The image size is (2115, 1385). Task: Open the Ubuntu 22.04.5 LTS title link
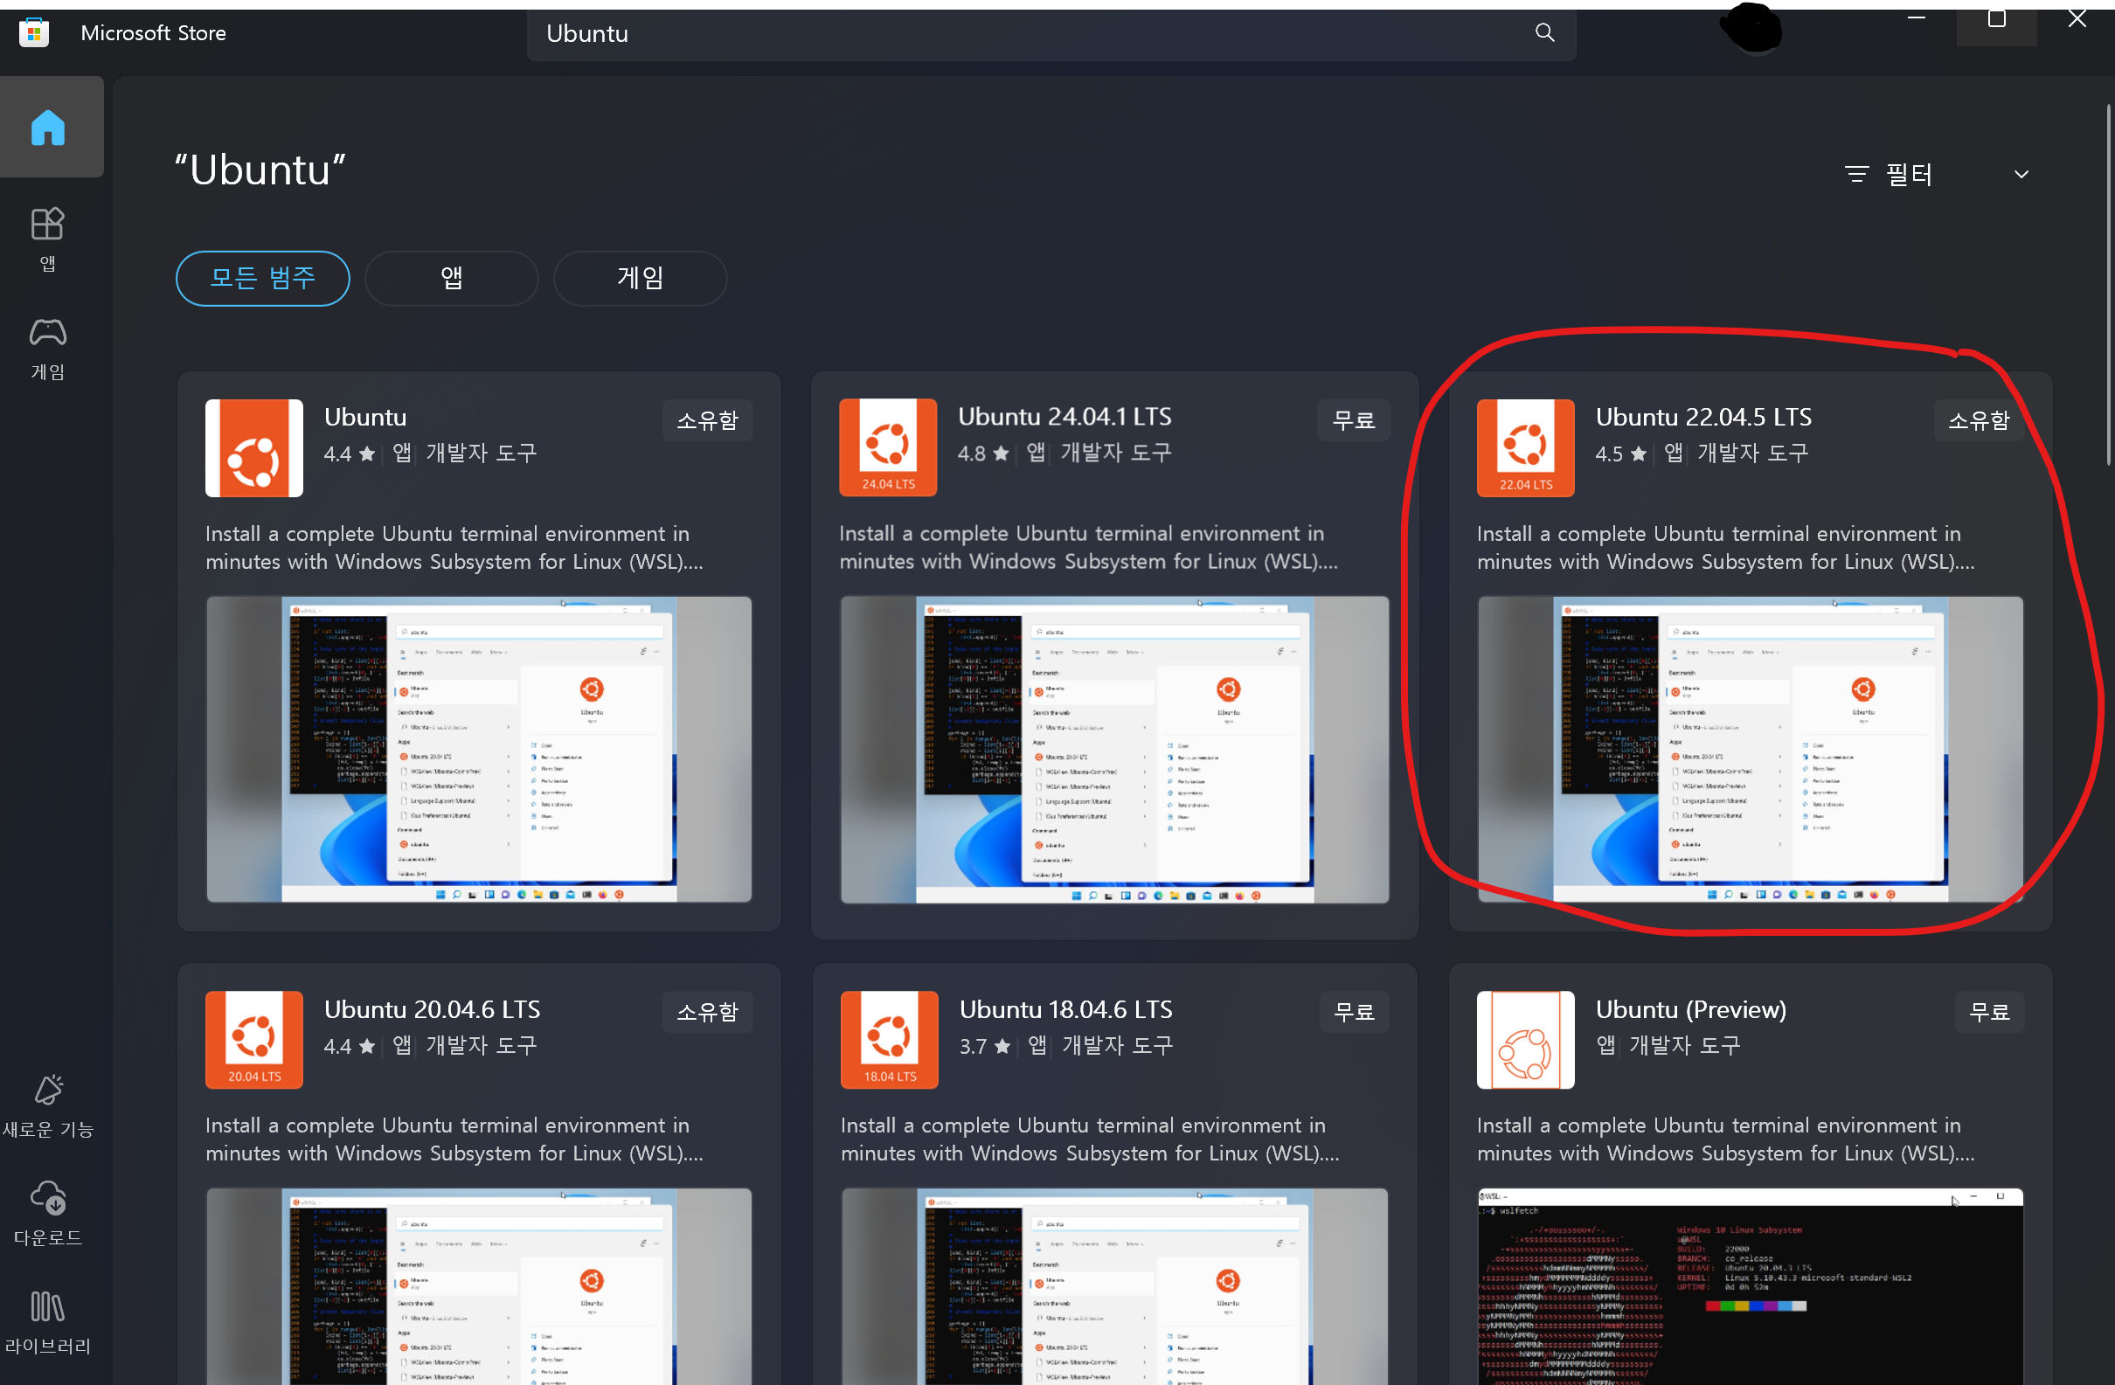[x=1702, y=417]
